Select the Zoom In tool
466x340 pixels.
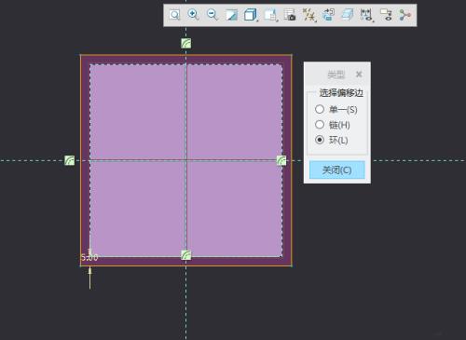tap(193, 15)
